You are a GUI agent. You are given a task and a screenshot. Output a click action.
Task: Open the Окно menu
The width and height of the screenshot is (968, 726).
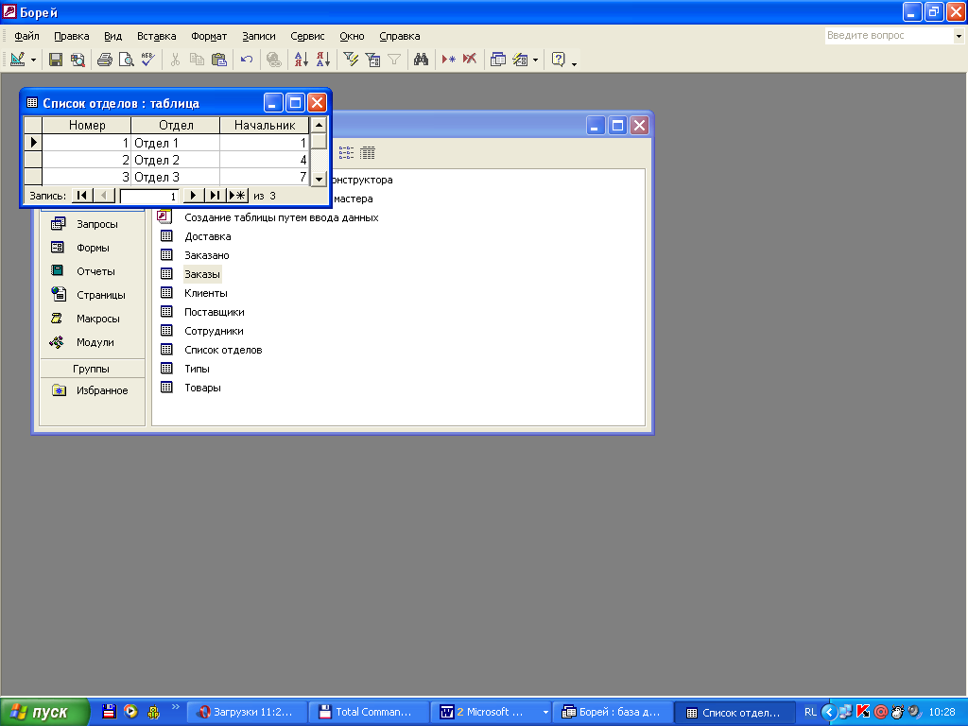352,36
